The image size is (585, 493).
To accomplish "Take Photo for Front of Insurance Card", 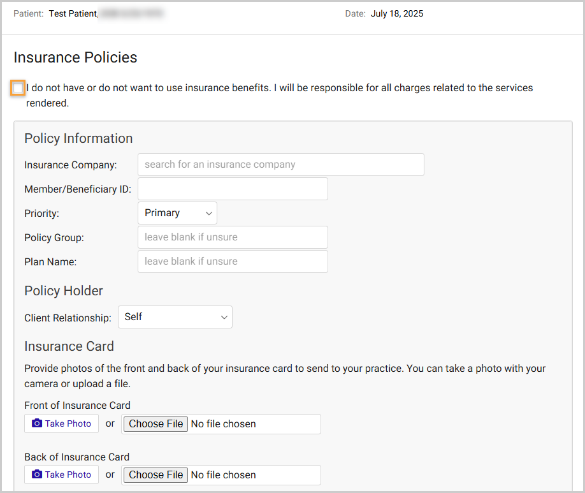I will coord(62,423).
